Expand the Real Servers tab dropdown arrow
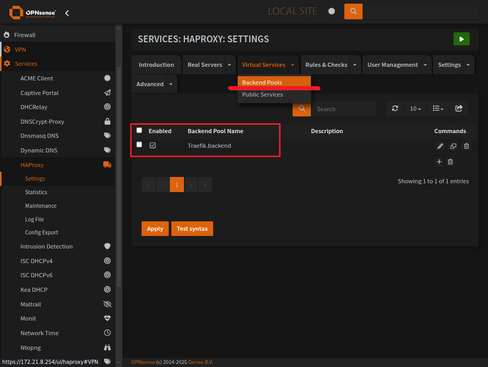Viewport: 488px width, 367px height. pos(229,65)
